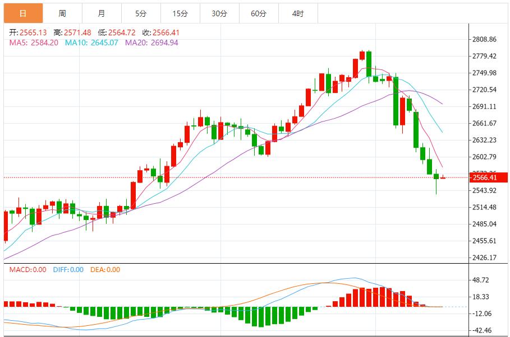Click the 低 low price in header
This screenshot has height=337, width=510.
click(117, 32)
